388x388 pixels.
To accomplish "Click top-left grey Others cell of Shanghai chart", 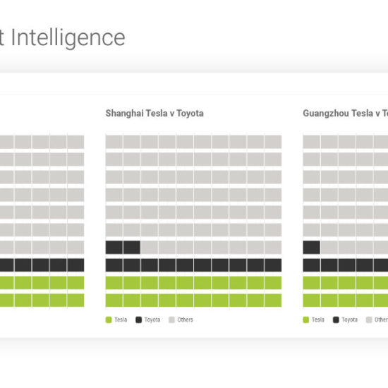I will 114,142.
